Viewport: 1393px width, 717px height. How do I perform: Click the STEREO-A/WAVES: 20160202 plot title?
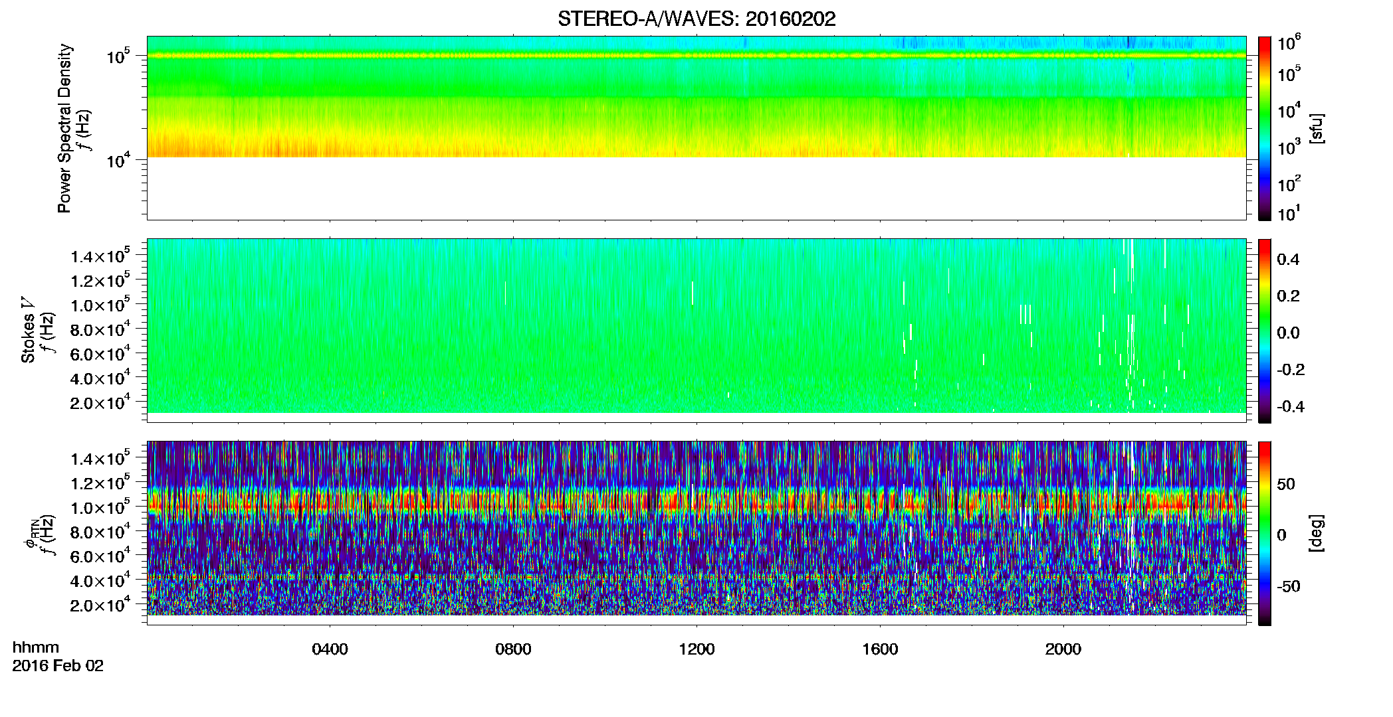(696, 19)
